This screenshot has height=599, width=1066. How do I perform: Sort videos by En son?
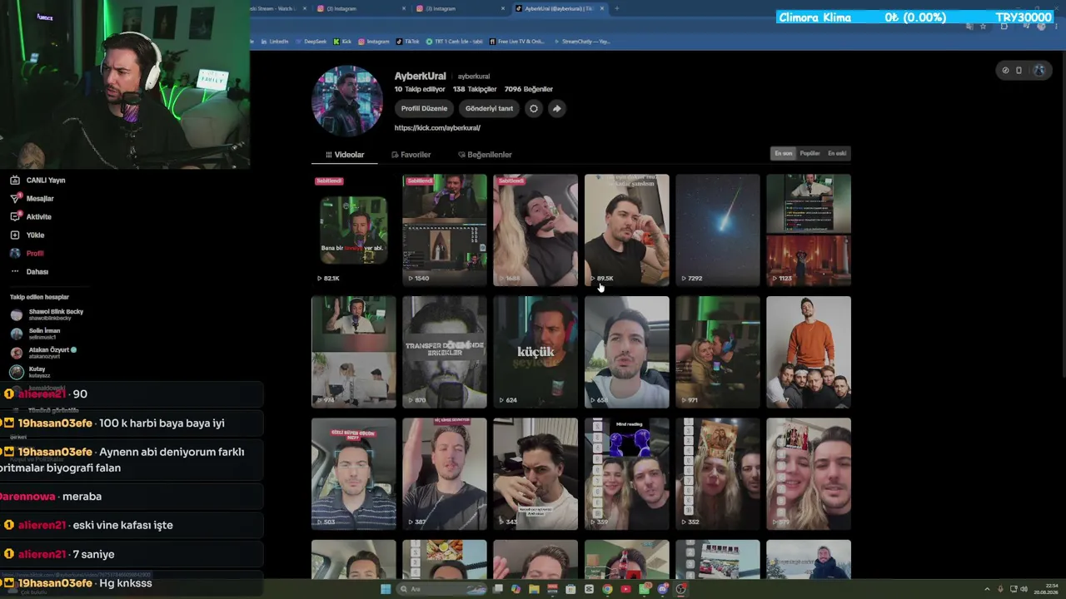(784, 153)
